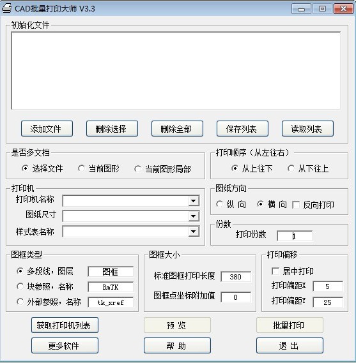Open the 样式表名称 dropdown arrow
This screenshot has height=363, width=356.
(194, 232)
